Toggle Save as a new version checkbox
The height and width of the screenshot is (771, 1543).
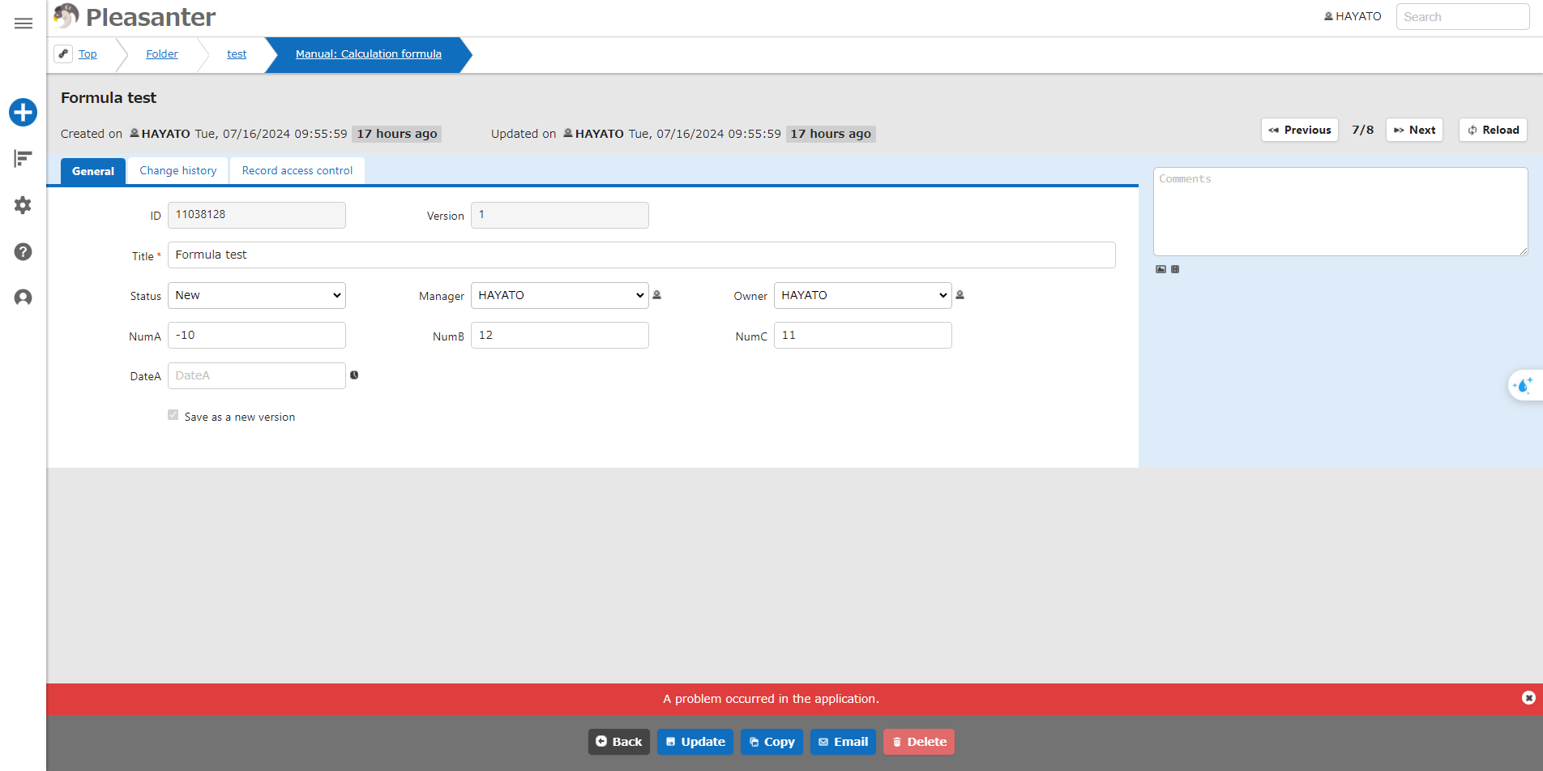pyautogui.click(x=173, y=415)
